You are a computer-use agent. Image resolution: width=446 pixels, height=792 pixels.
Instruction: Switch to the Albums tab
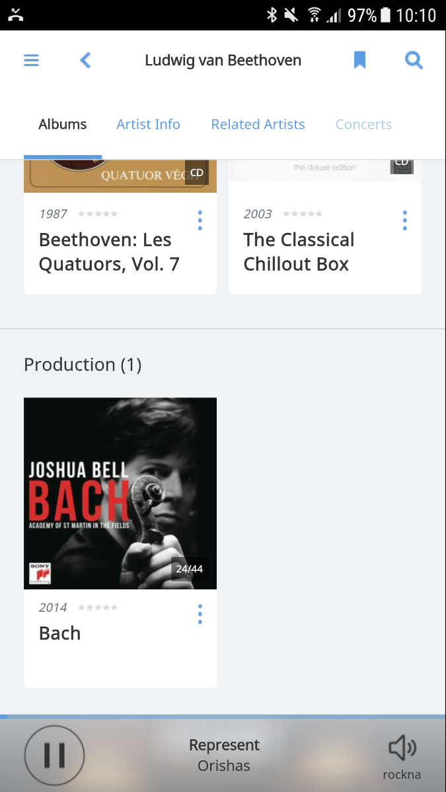[63, 124]
